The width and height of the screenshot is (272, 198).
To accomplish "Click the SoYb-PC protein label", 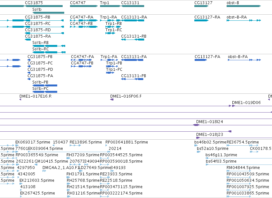I will (40, 89).
